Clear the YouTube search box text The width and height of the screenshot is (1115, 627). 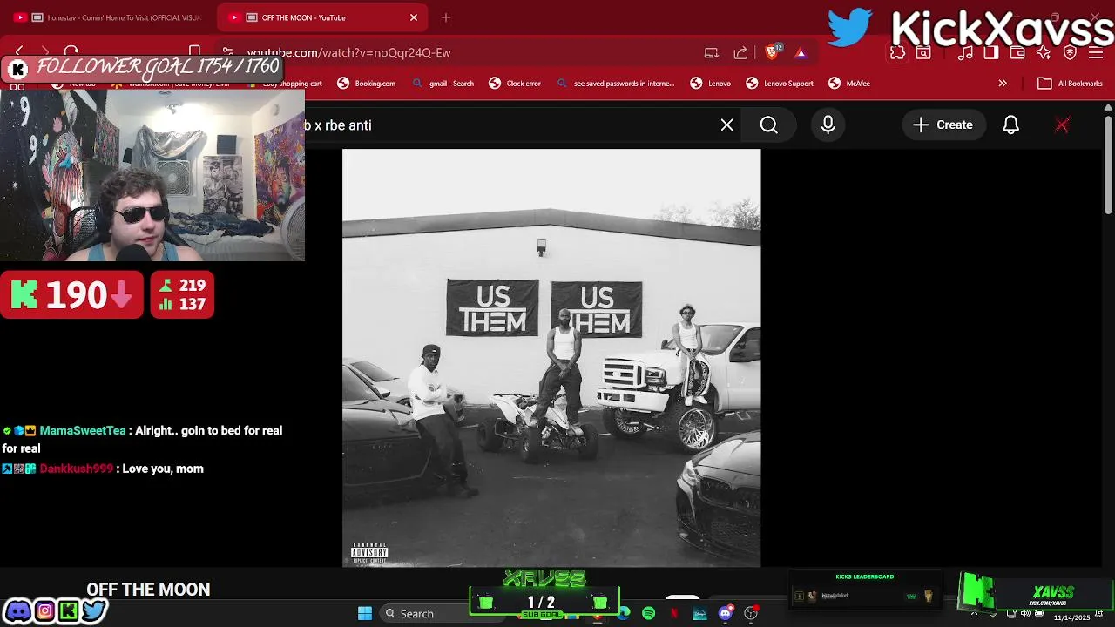point(727,125)
